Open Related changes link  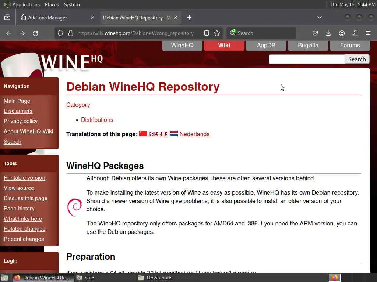pos(25,229)
